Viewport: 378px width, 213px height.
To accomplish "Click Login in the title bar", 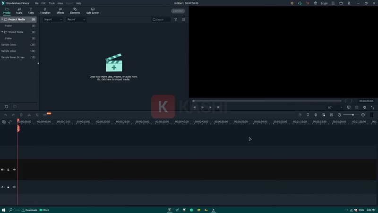I will pos(324,3).
